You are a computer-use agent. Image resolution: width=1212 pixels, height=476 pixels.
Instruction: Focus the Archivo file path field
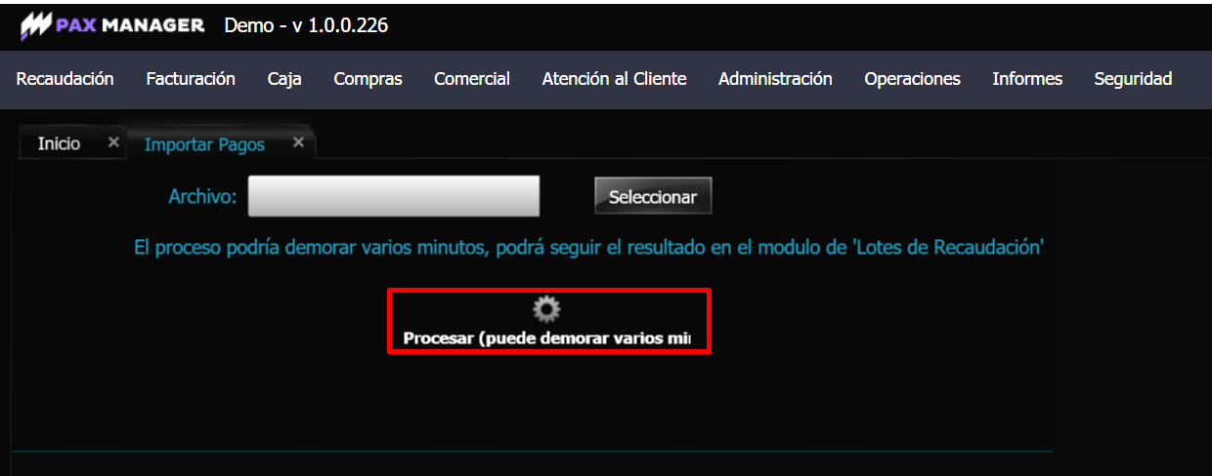394,196
